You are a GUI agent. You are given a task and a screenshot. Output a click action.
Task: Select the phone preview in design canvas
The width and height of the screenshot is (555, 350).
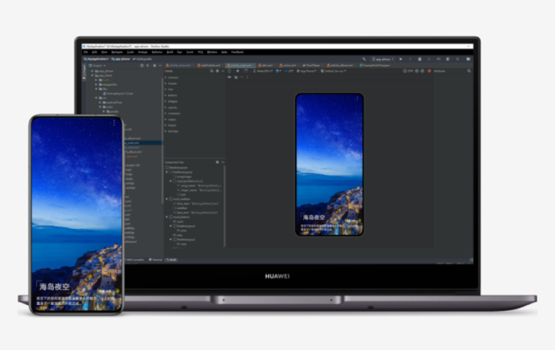pyautogui.click(x=329, y=165)
